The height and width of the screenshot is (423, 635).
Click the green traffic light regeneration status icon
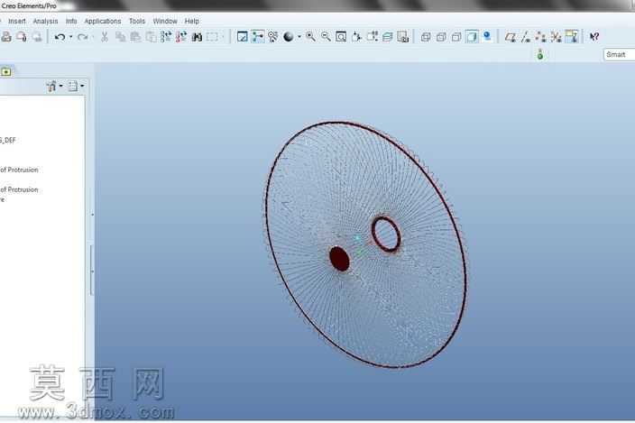pos(539,54)
